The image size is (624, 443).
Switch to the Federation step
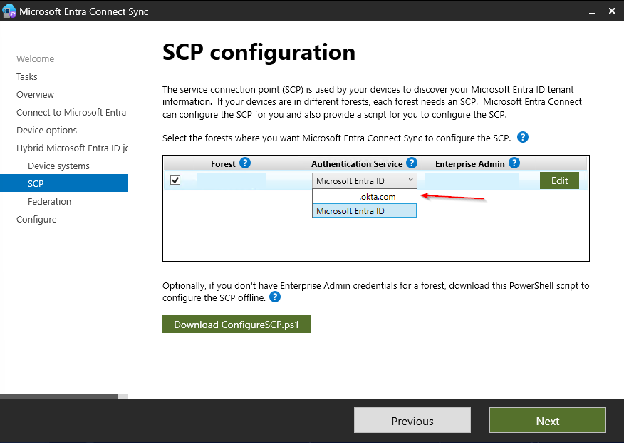[x=49, y=201]
